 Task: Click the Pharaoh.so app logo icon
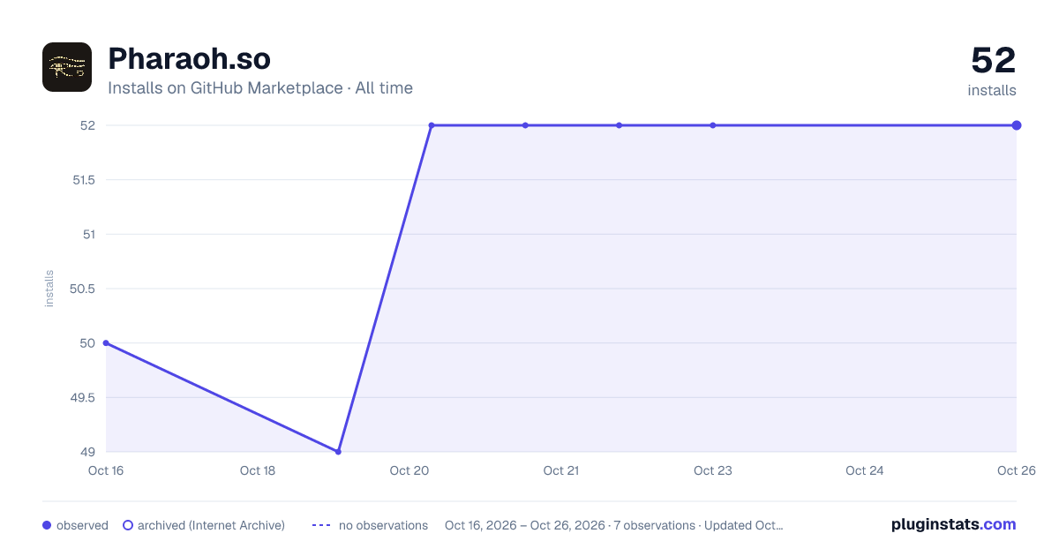tap(67, 67)
